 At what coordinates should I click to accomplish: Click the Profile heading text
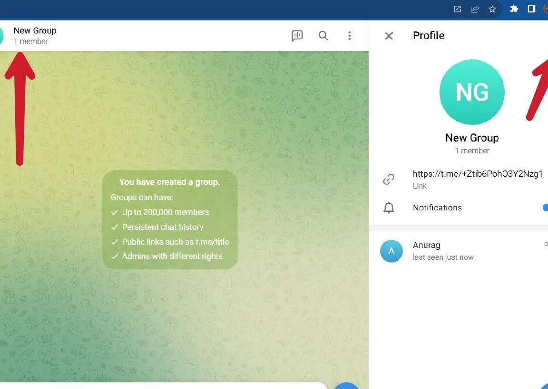[x=429, y=35]
